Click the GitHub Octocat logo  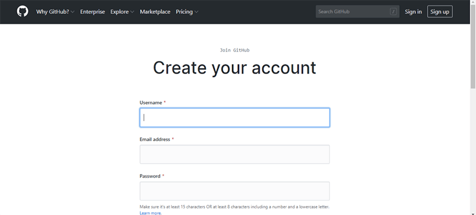[x=22, y=12]
